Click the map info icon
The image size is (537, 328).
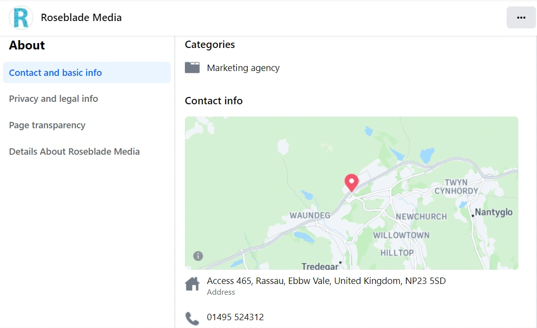click(x=198, y=256)
